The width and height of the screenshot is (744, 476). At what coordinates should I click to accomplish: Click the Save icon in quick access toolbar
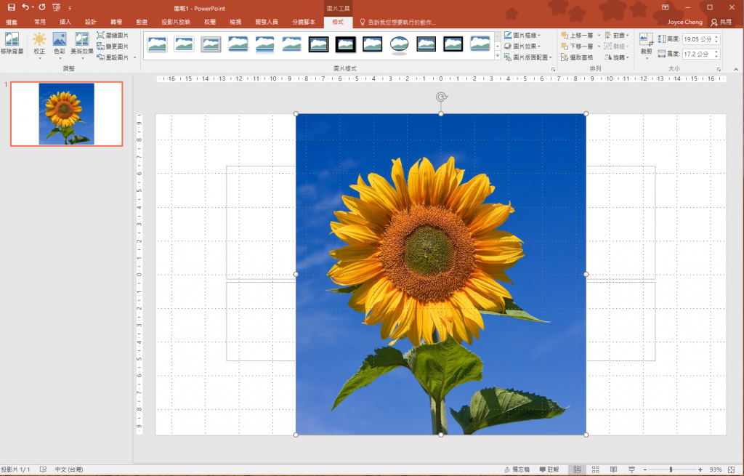12,7
